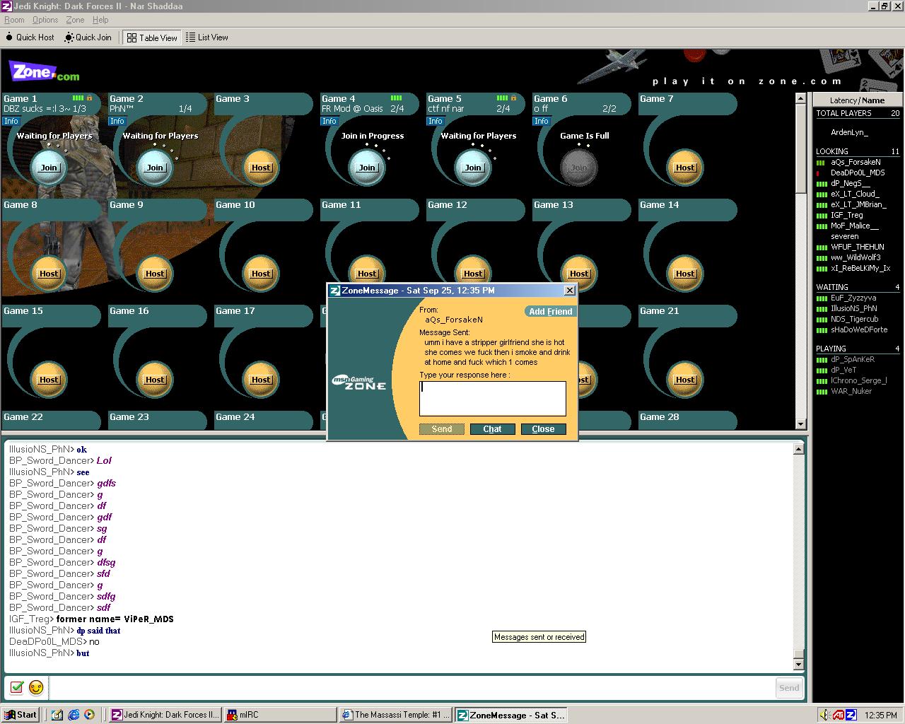Host a game at Game 16
The width and height of the screenshot is (905, 724).
(x=155, y=380)
